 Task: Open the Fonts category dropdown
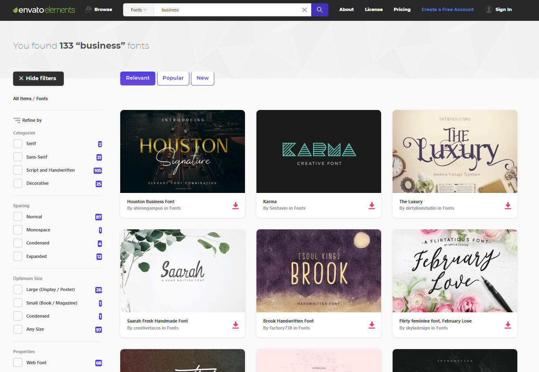[x=139, y=10]
